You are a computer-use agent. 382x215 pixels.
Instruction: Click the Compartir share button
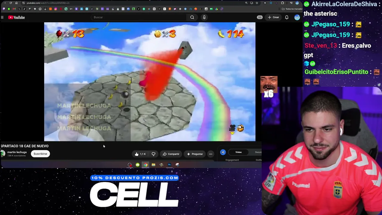coord(171,154)
